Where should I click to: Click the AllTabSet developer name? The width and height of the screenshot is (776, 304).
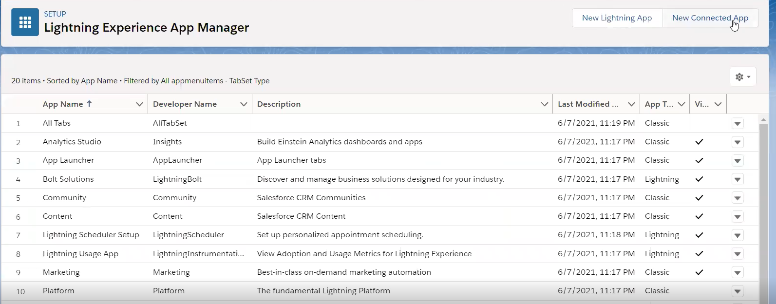pos(170,123)
